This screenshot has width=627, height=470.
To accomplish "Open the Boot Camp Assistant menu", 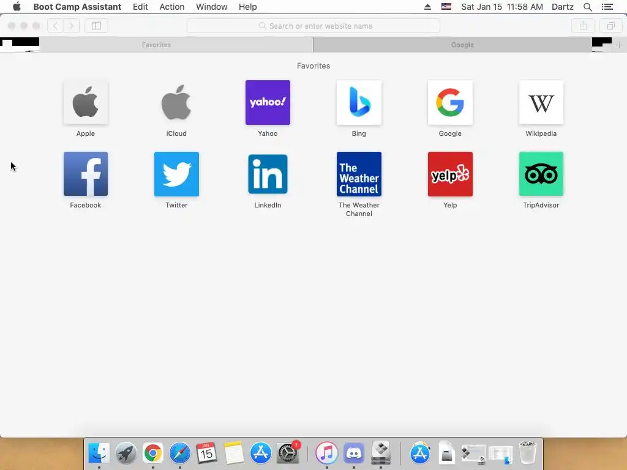I will (77, 7).
